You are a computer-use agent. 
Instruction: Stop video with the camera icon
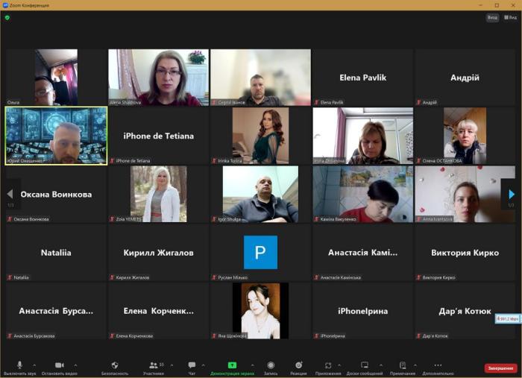(x=59, y=365)
